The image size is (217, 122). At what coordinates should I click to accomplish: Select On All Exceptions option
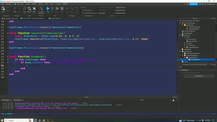pyautogui.click(x=86, y=10)
